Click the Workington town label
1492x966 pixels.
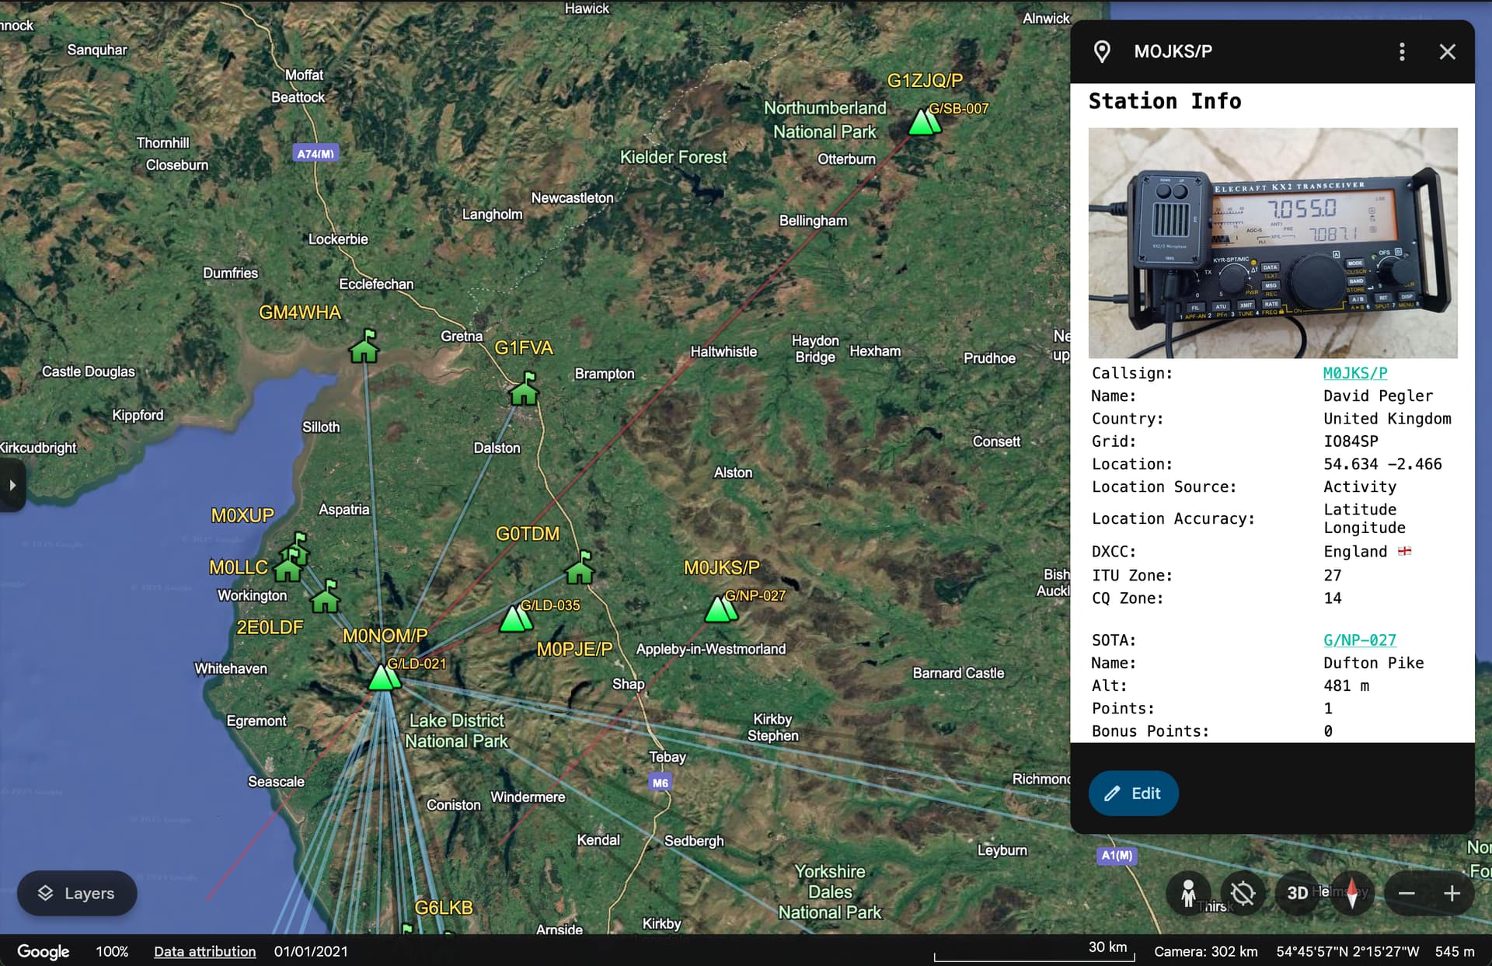point(252,595)
